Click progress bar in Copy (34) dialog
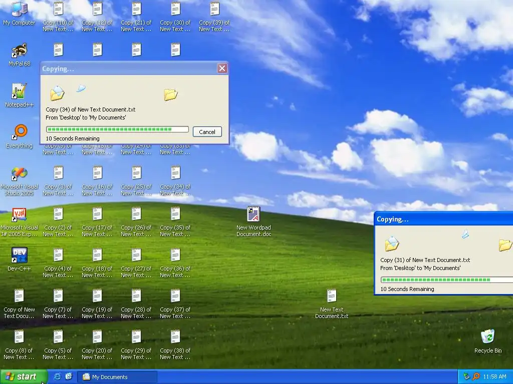The width and height of the screenshot is (513, 384). [x=117, y=129]
